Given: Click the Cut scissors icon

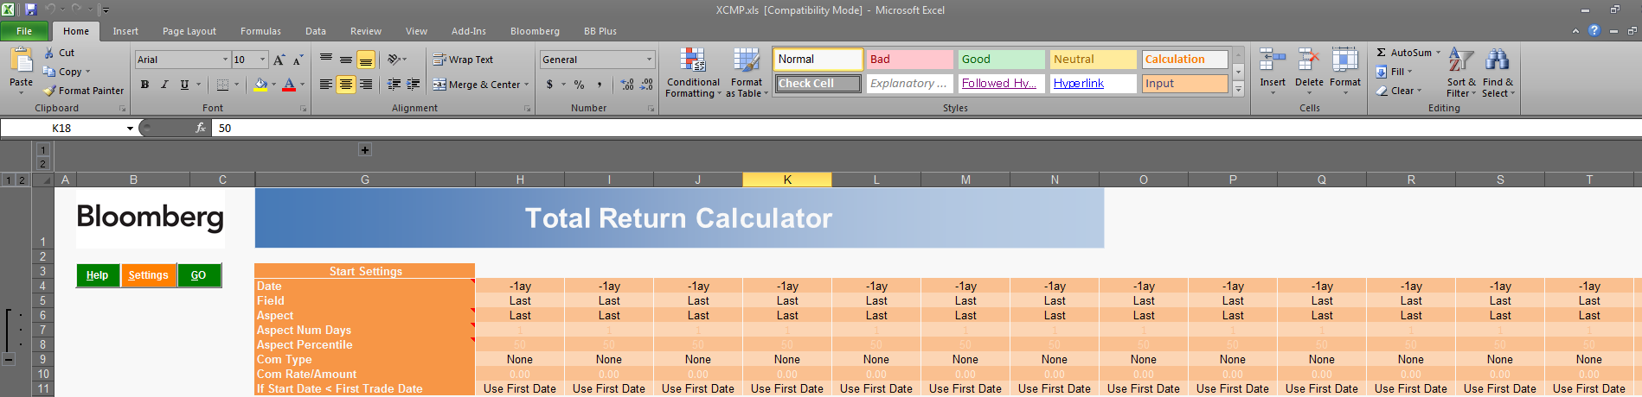Looking at the screenshot, I should (x=49, y=53).
